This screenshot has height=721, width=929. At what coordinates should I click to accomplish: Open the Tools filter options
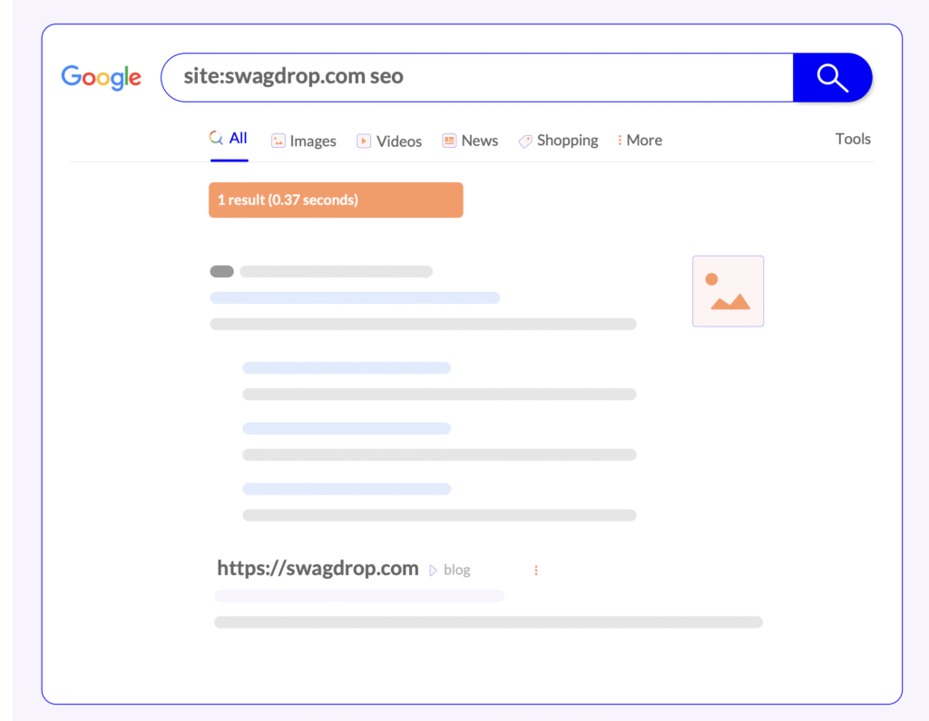(852, 139)
